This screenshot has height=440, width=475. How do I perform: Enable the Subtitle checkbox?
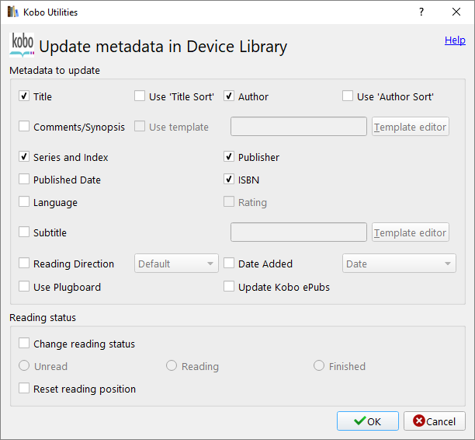25,232
